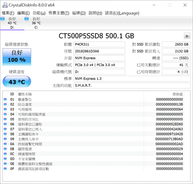Viewport: 193px width, 184px height.
Task: Select the C: drive tab at 36 °C
Action: point(36,23)
